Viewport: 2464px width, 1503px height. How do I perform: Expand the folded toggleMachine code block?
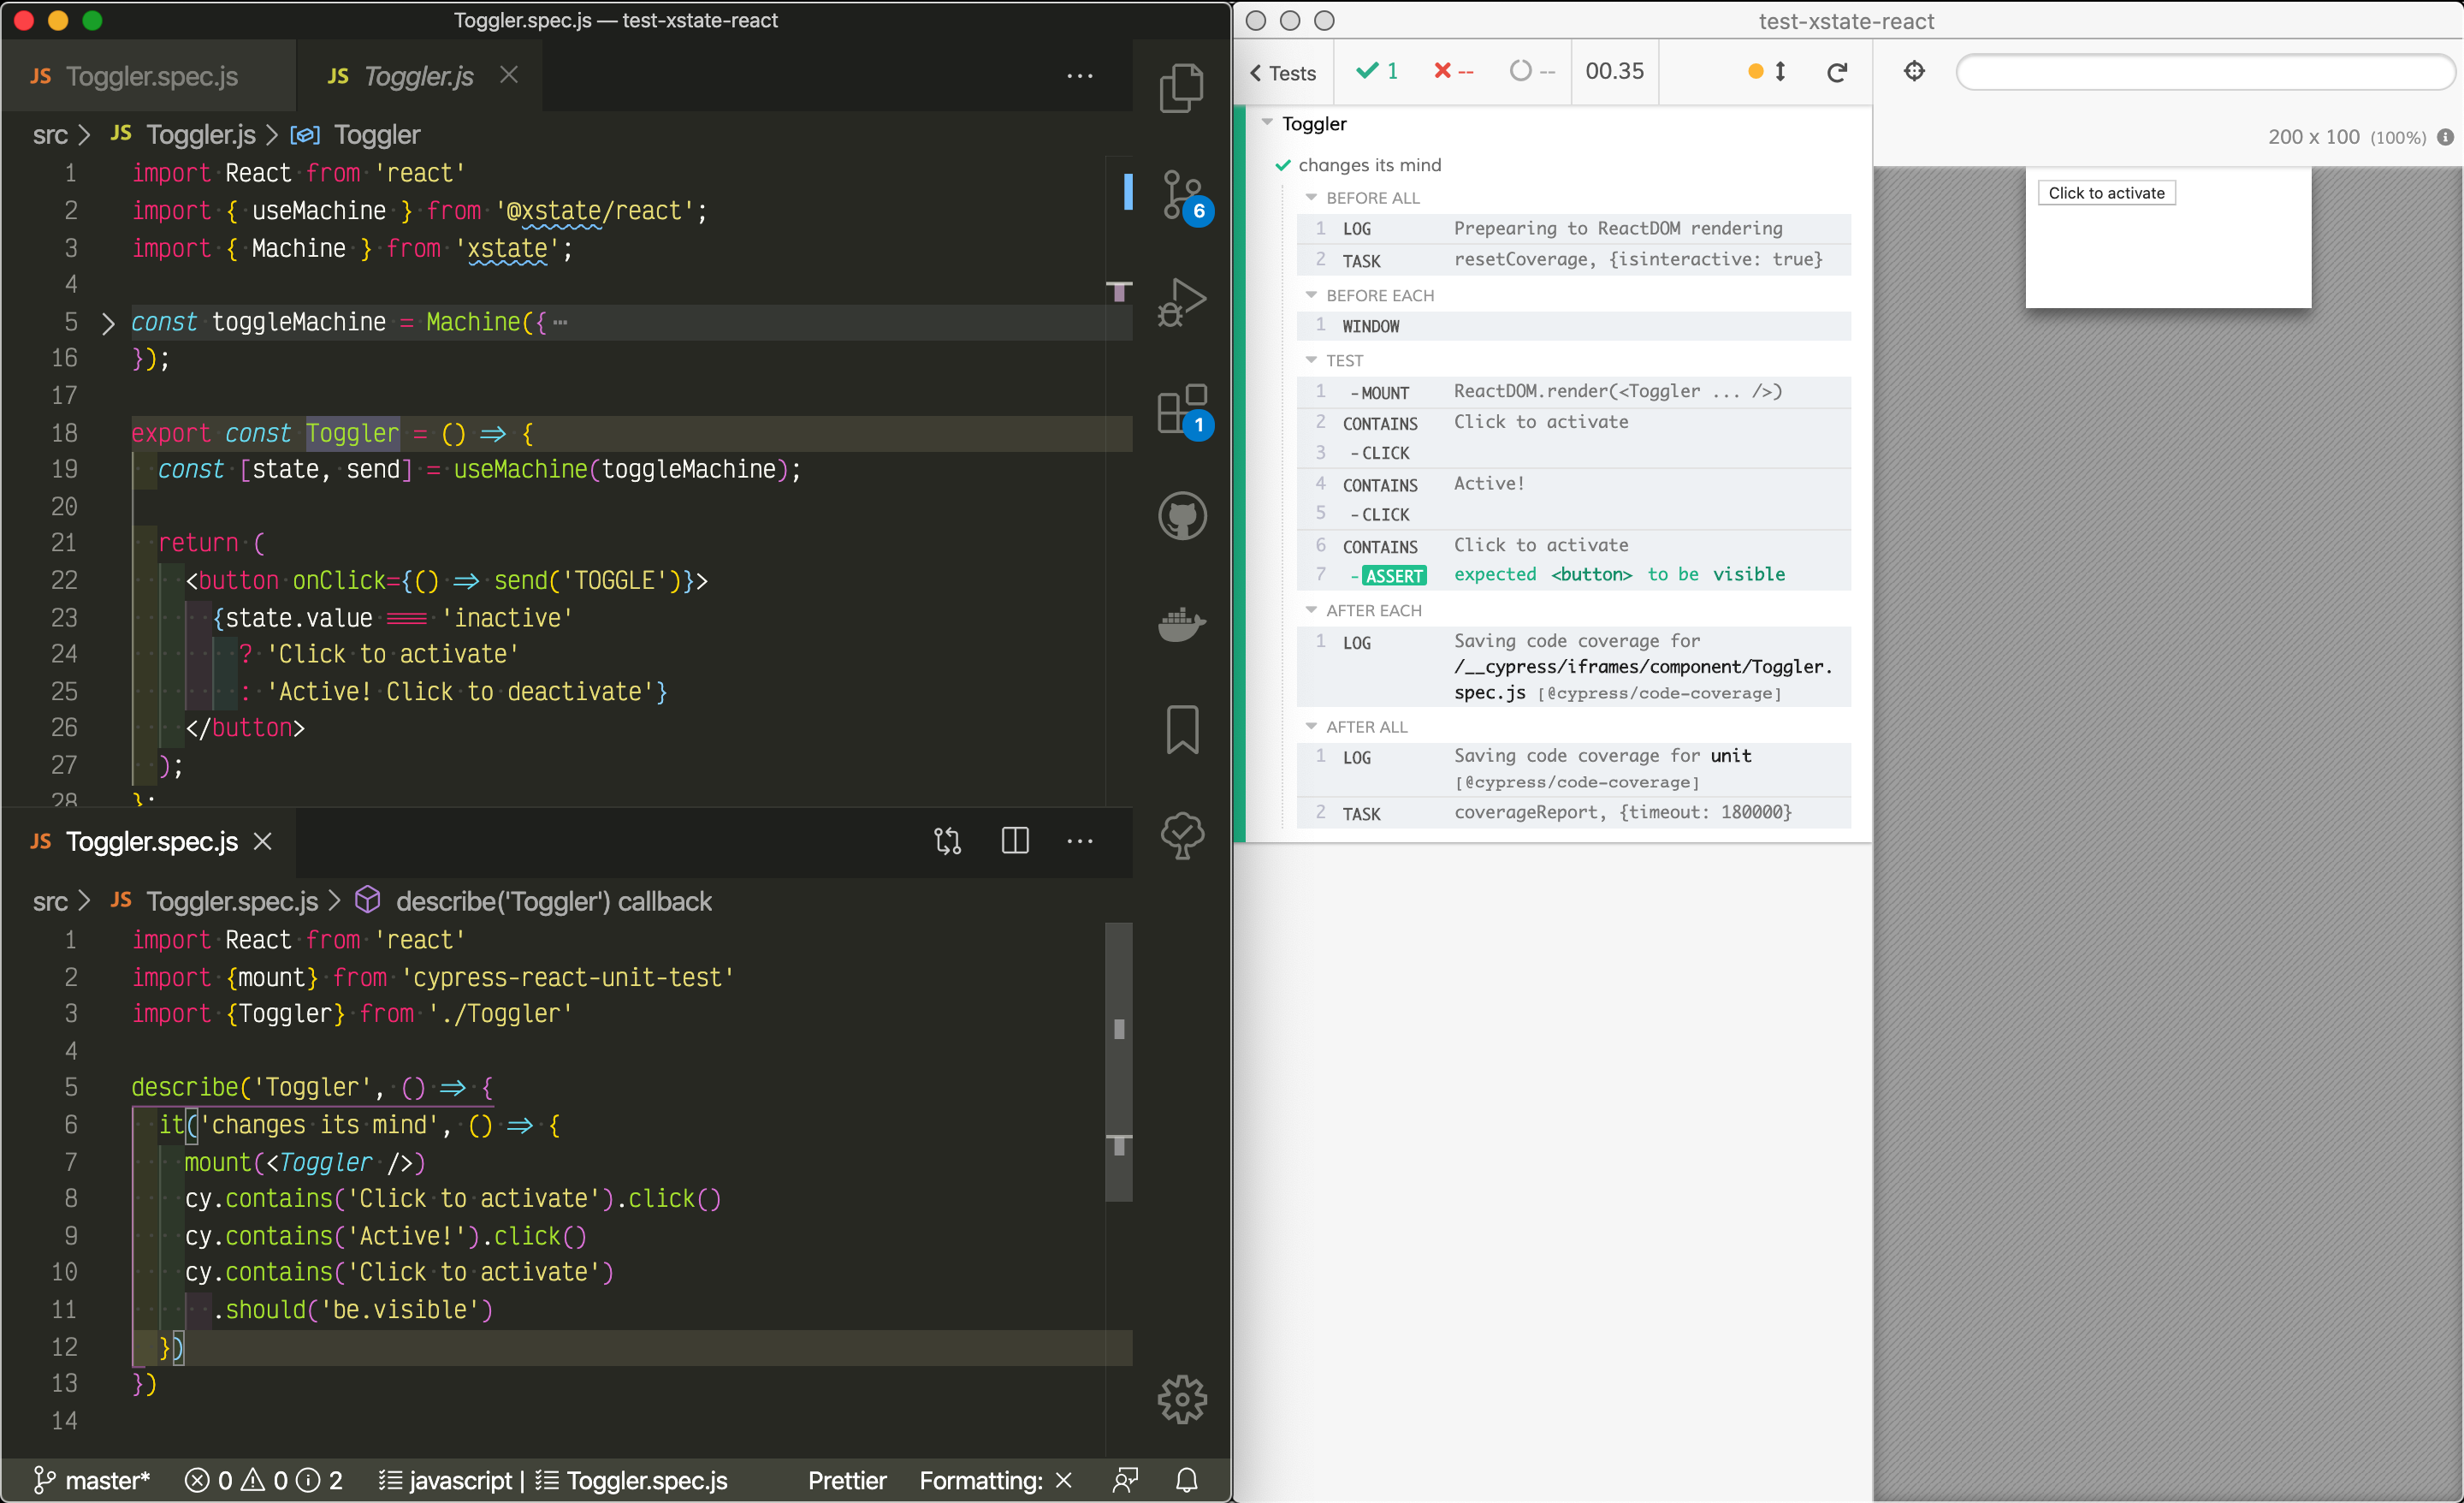pos(108,322)
